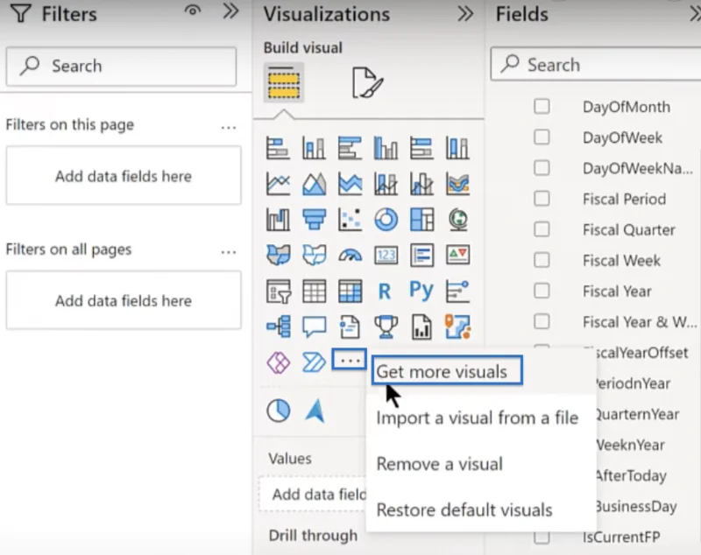This screenshot has height=555, width=701.
Task: Select the slicer visual
Action: pos(278,292)
